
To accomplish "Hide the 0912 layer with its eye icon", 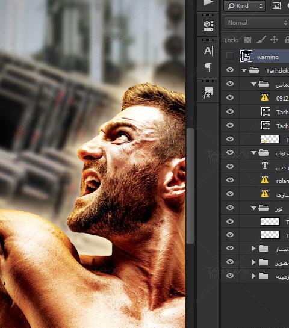I will (x=230, y=97).
